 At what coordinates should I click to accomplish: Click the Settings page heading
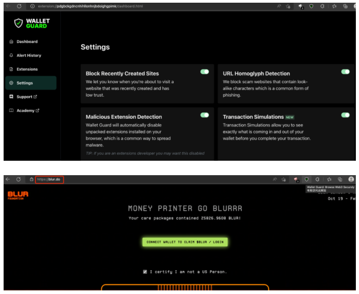95,47
